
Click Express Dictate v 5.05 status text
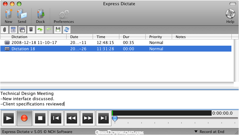coord(37,132)
